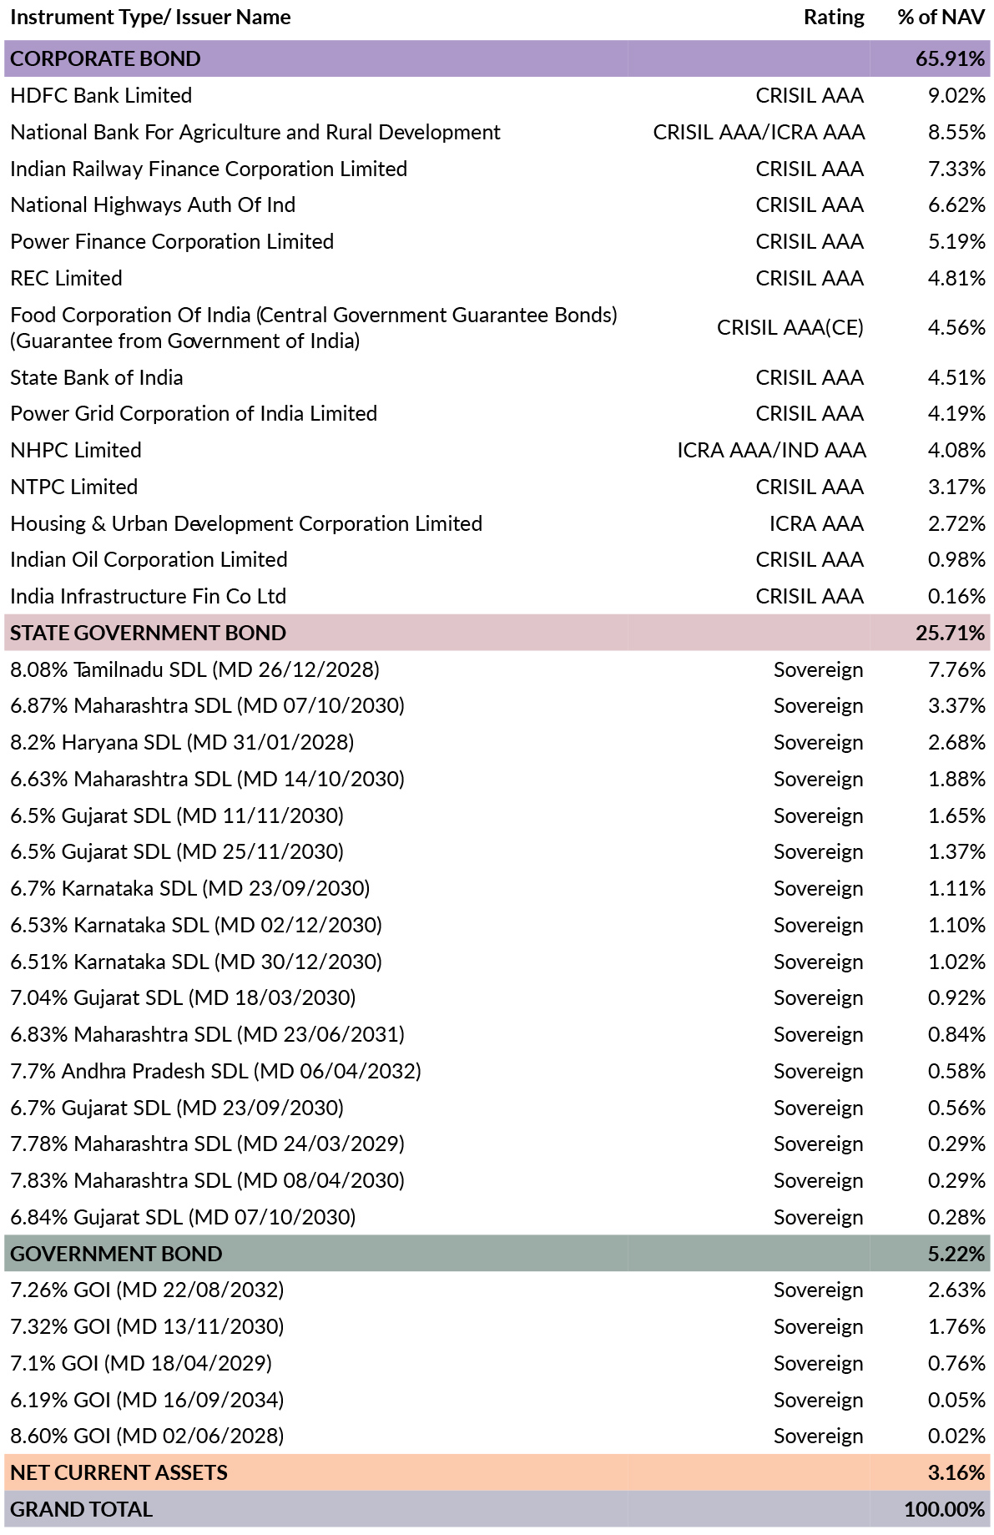Click the ICRA AAA/IND AAA rating

pyautogui.click(x=770, y=451)
